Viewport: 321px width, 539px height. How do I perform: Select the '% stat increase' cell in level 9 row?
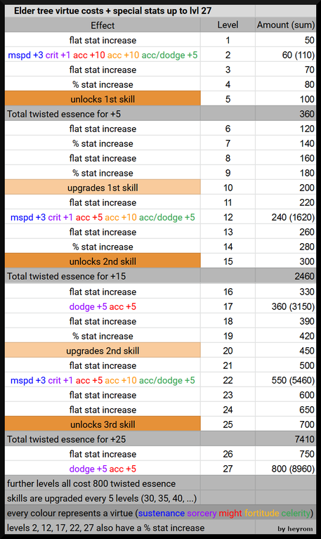click(103, 174)
